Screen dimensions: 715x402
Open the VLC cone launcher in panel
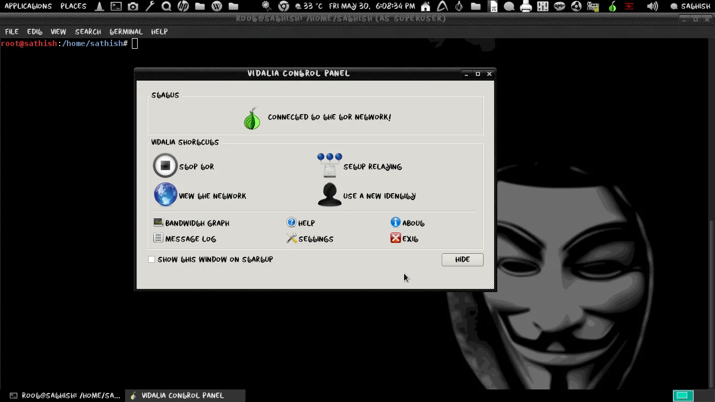pyautogui.click(x=99, y=6)
